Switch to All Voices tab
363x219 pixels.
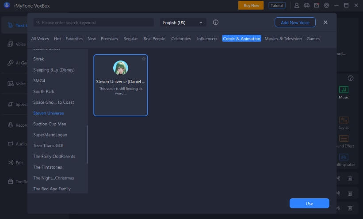pyautogui.click(x=40, y=38)
